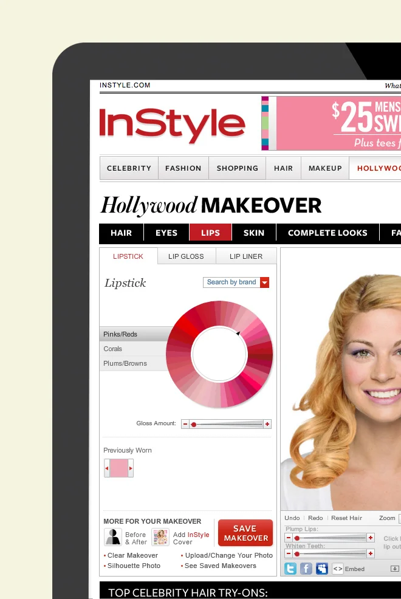Open the Eyes makeover tab

coord(166,233)
